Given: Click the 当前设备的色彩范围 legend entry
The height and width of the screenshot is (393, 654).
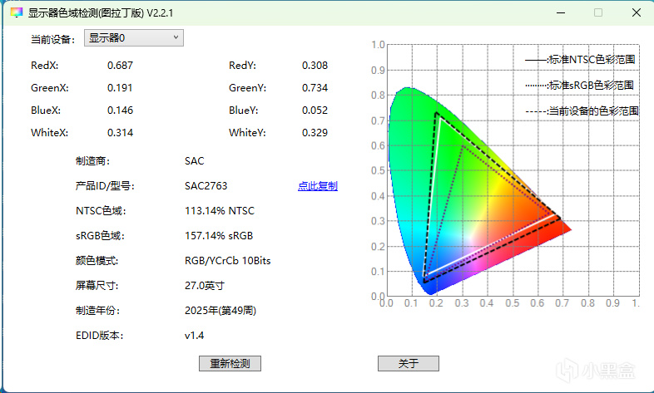Looking at the screenshot, I should pyautogui.click(x=582, y=111).
